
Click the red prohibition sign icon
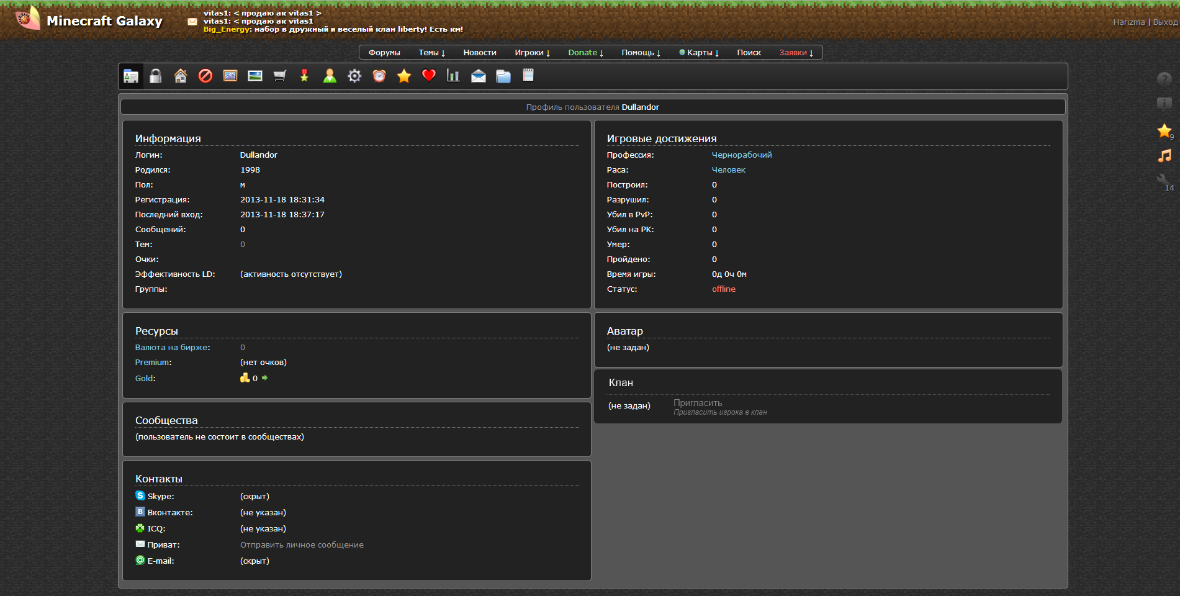click(205, 76)
